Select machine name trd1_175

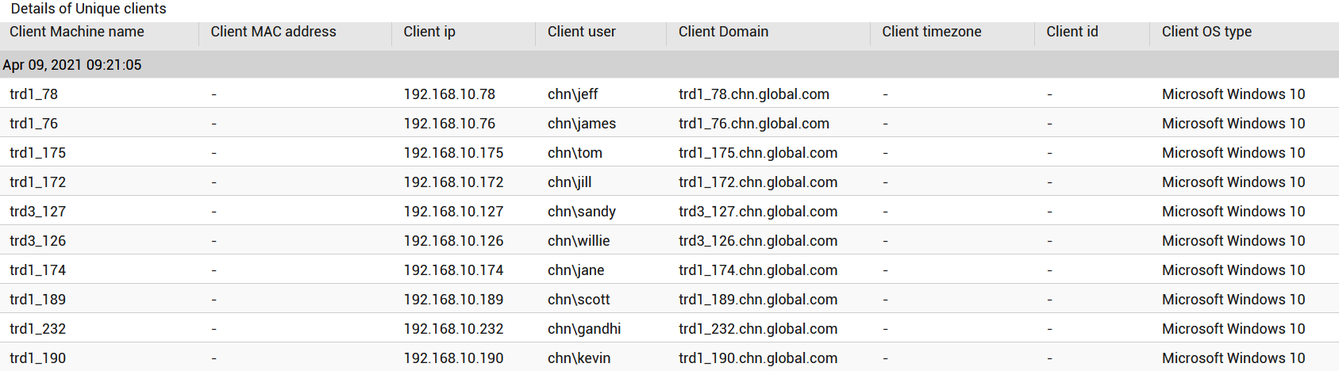(37, 153)
